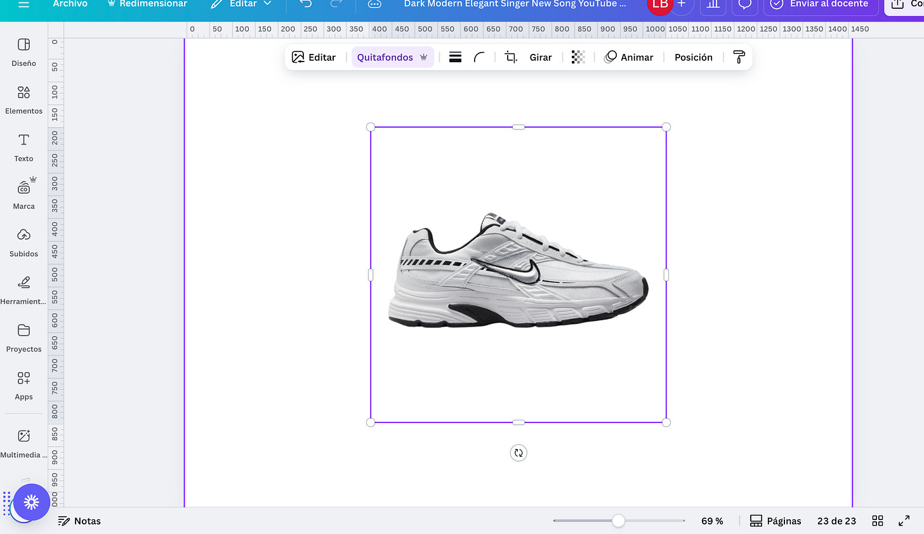Screen dimensions: 924x534
Task: Open the Posición panel
Action: coord(694,57)
